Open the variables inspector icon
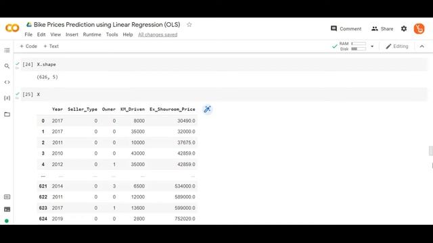This screenshot has width=433, height=243. point(7,98)
